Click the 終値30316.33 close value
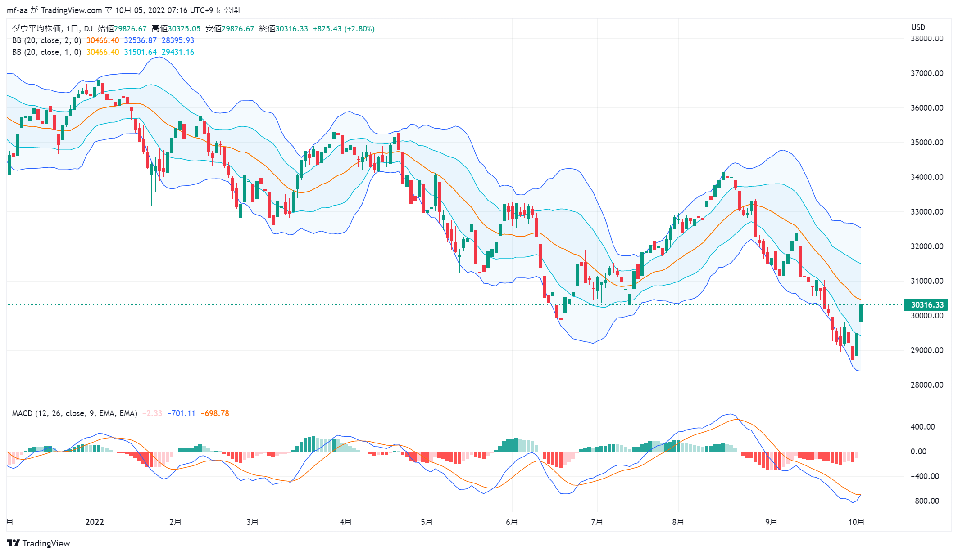 (x=284, y=29)
